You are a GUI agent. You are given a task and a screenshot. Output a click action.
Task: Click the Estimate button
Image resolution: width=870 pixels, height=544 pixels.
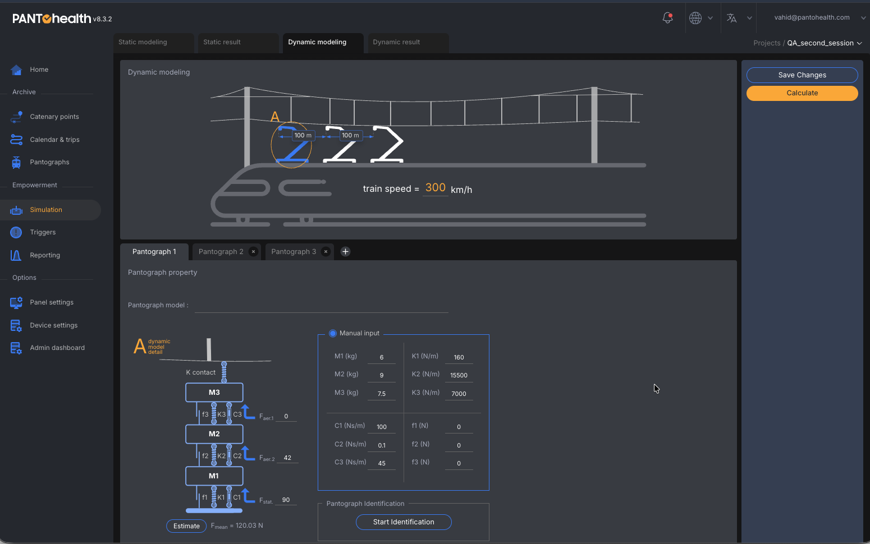[x=186, y=526]
